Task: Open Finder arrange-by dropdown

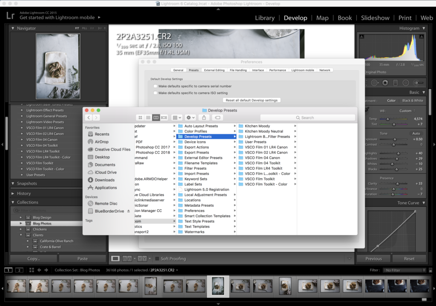Action: [x=177, y=118]
